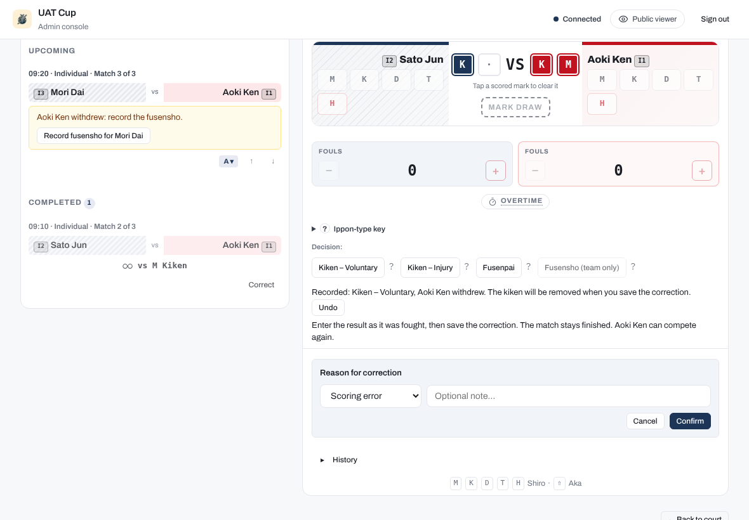The image size is (749, 520).
Task: Score Kote (K) for Aoki Ken
Action: coord(634,79)
